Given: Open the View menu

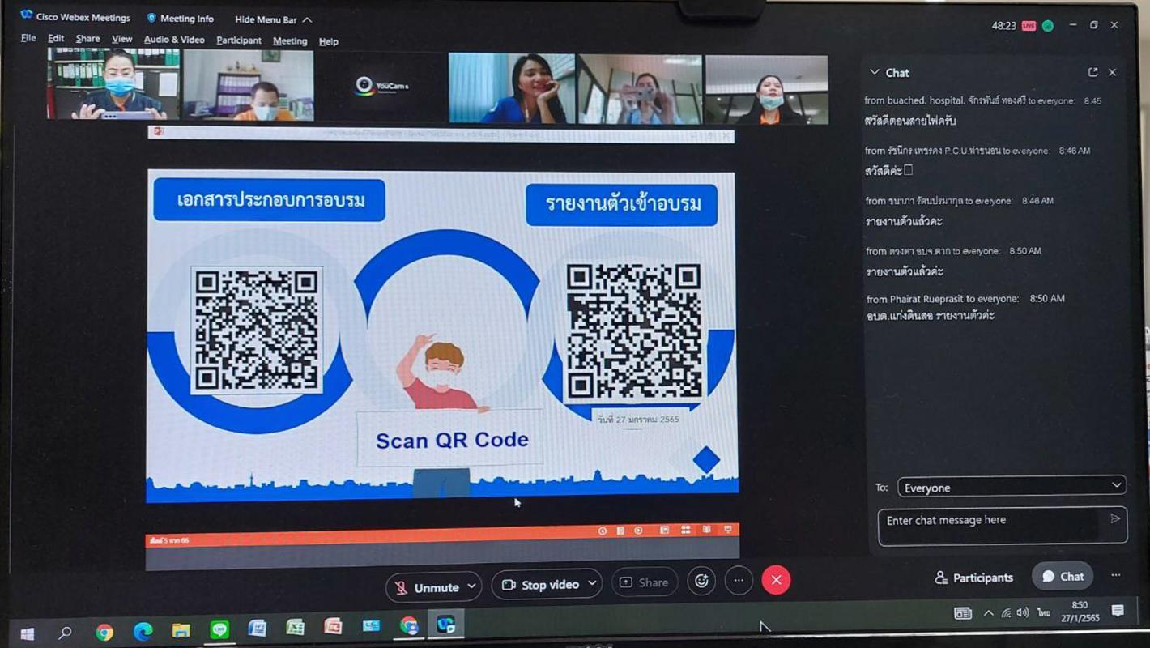Looking at the screenshot, I should point(121,39).
